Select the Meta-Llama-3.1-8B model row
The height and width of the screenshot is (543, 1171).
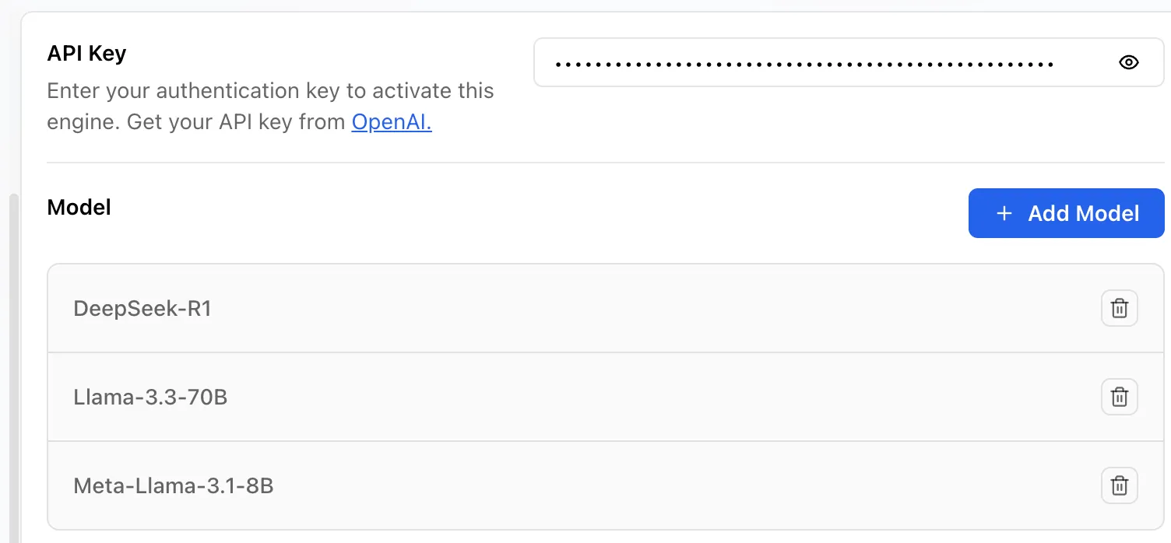606,485
